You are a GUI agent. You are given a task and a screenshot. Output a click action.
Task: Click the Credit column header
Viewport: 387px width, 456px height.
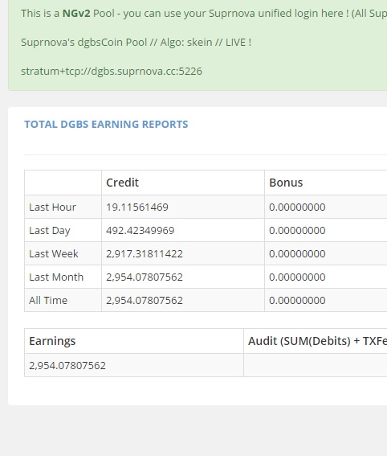(x=122, y=183)
